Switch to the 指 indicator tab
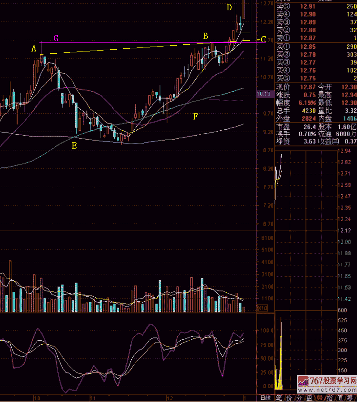This screenshot has height=402, width=357. pyautogui.click(x=330, y=398)
